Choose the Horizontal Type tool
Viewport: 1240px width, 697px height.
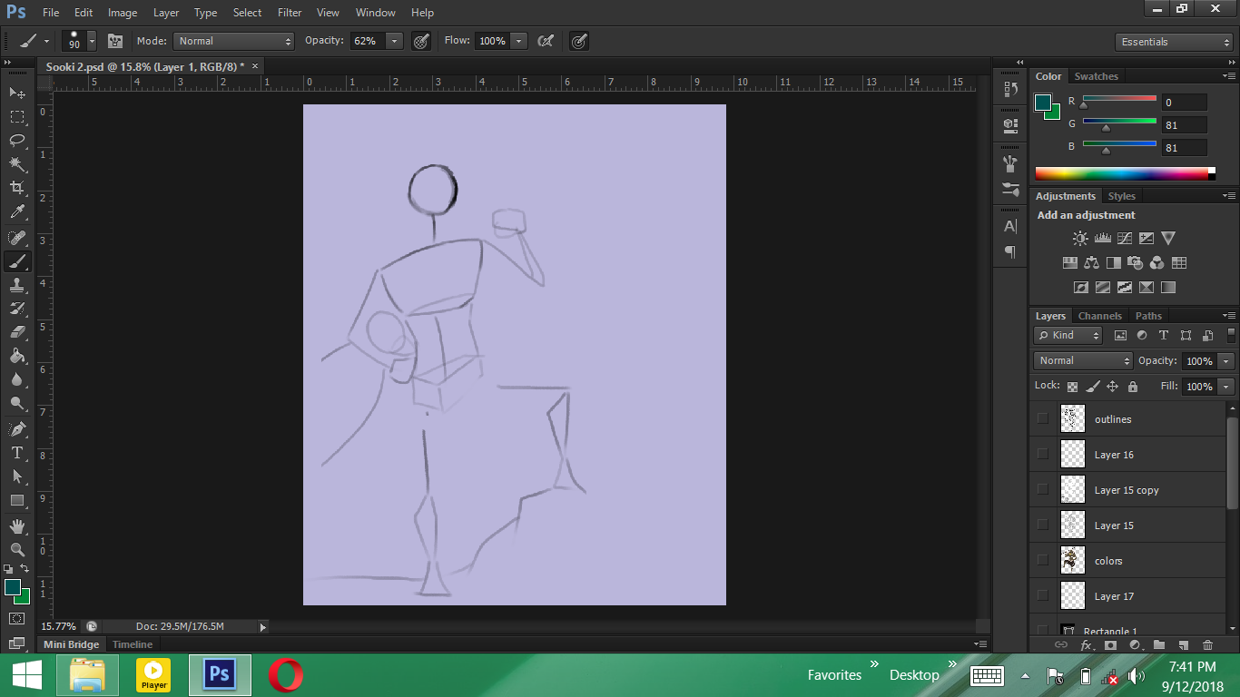pos(17,452)
